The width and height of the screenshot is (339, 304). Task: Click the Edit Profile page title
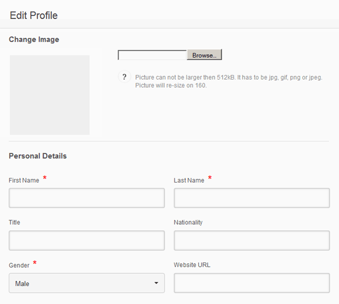tap(34, 15)
